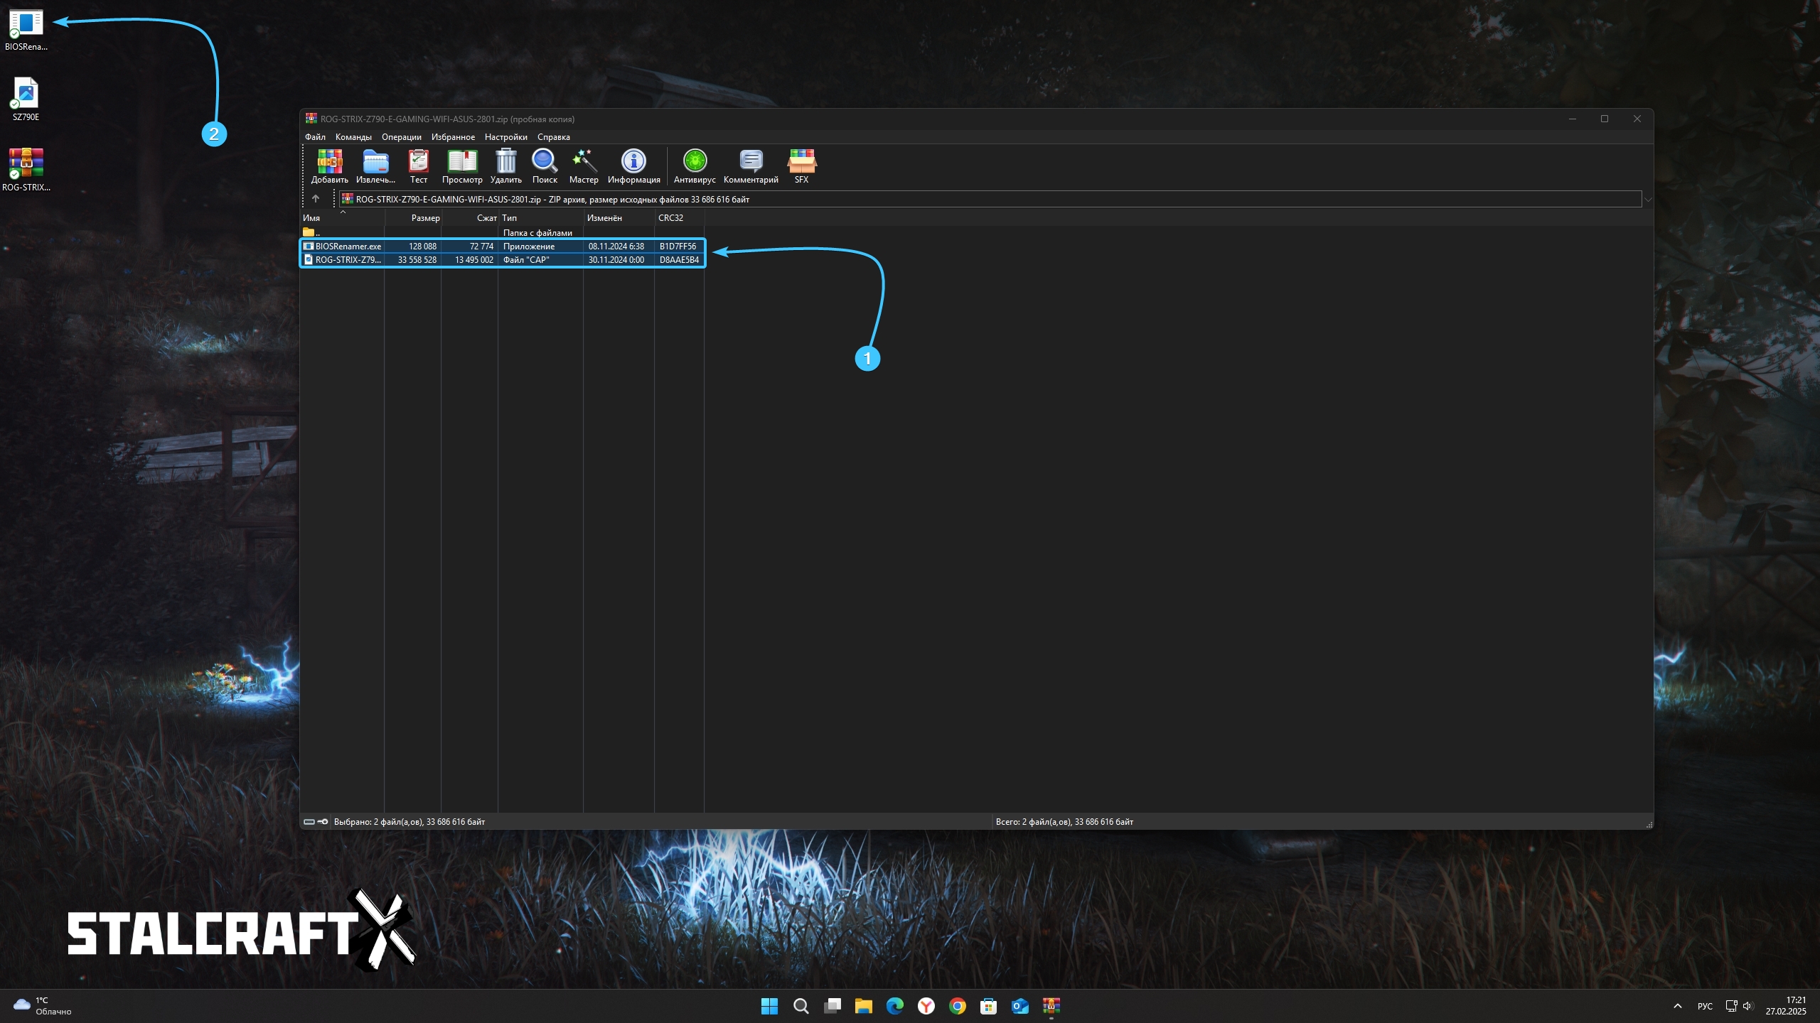The height and width of the screenshot is (1023, 1820).
Task: Select the BIOSRena... desktop icon
Action: pyautogui.click(x=26, y=31)
